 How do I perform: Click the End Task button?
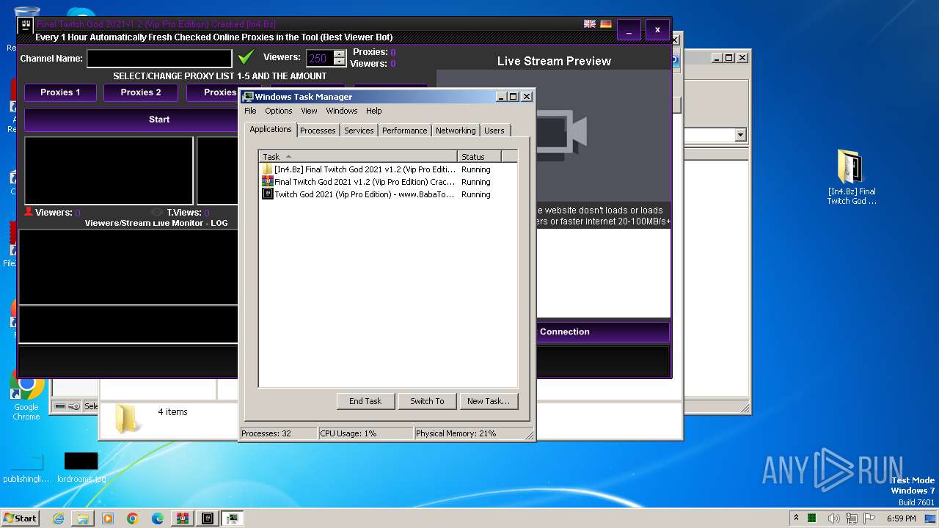click(365, 401)
